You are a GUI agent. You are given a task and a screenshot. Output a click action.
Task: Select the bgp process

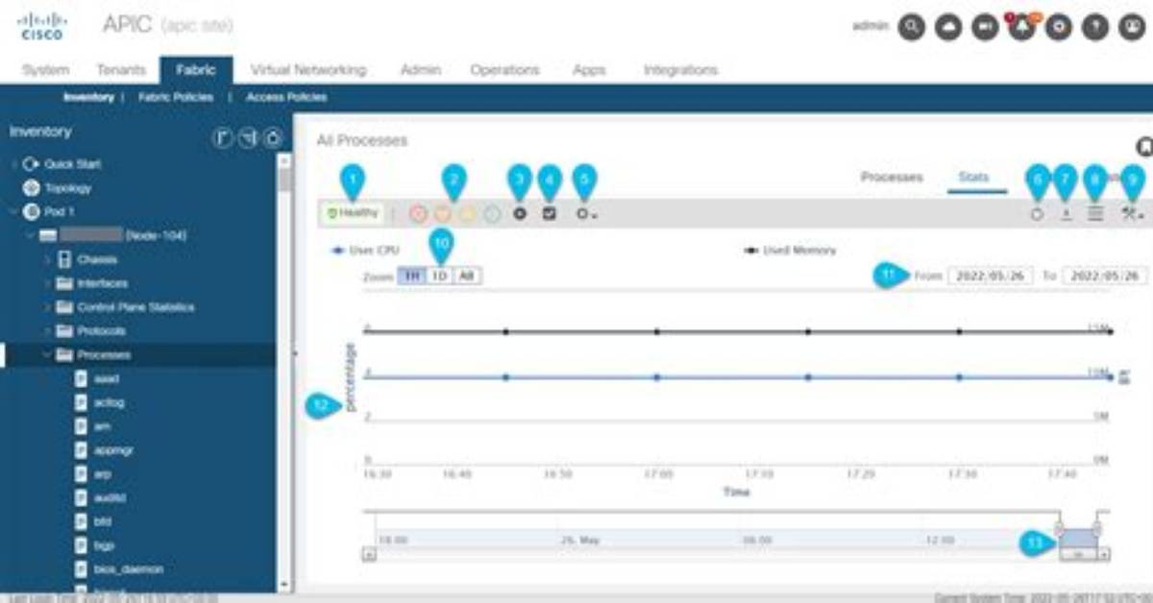[104, 544]
